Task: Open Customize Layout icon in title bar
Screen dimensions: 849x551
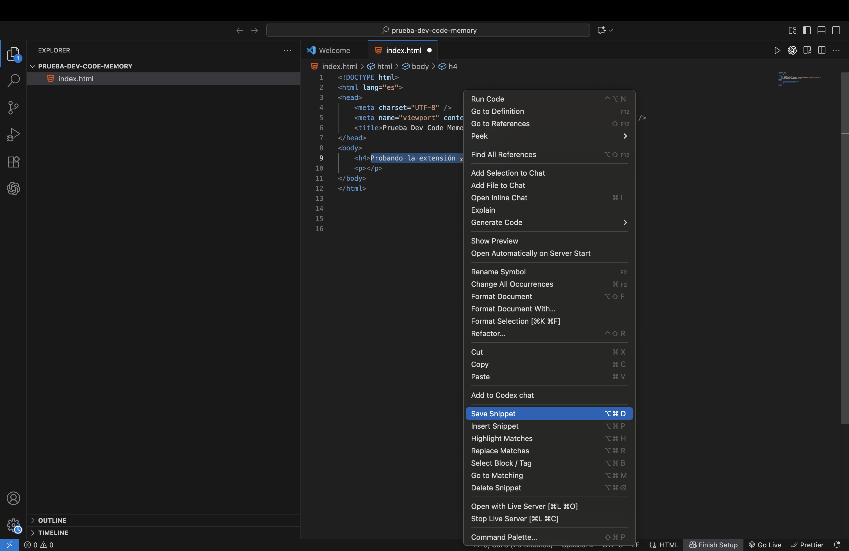Action: click(x=792, y=30)
